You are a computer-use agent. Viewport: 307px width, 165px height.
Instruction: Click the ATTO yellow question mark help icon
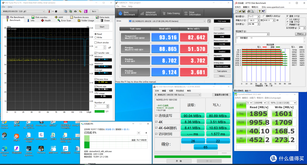[x=260, y=11]
